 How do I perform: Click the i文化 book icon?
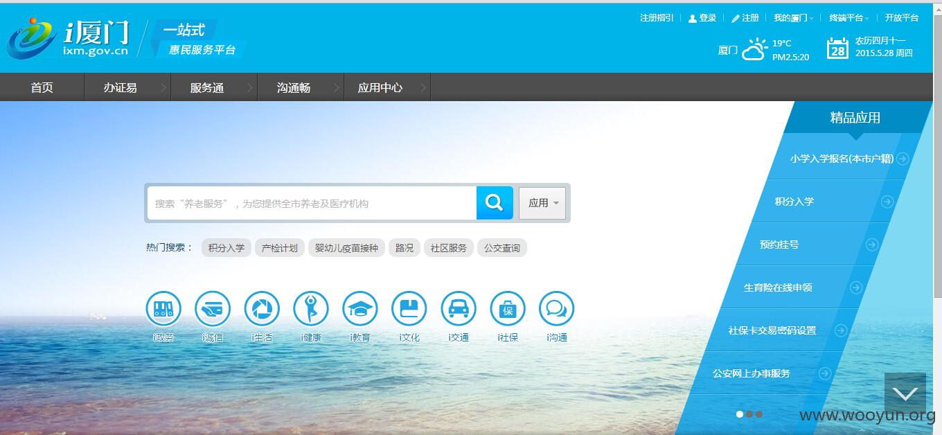tap(409, 309)
